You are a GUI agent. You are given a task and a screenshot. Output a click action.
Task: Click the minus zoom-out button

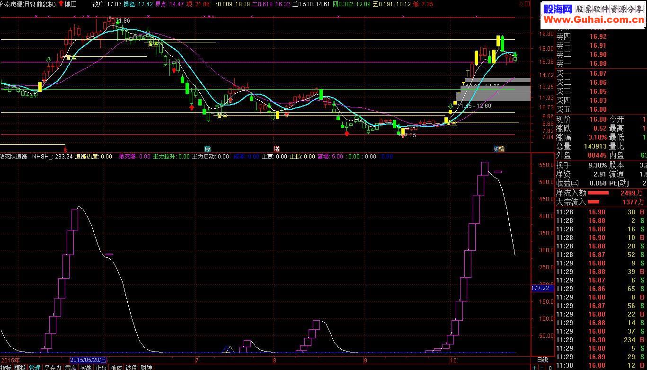tap(542, 368)
